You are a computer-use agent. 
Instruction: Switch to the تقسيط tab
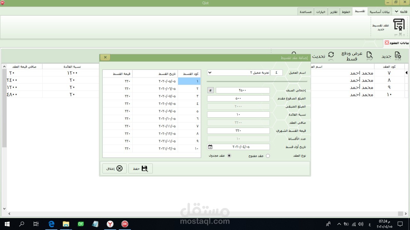pos(360,11)
